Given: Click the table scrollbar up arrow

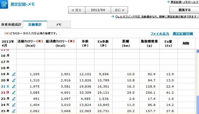Looking at the screenshot, I should [198, 51].
